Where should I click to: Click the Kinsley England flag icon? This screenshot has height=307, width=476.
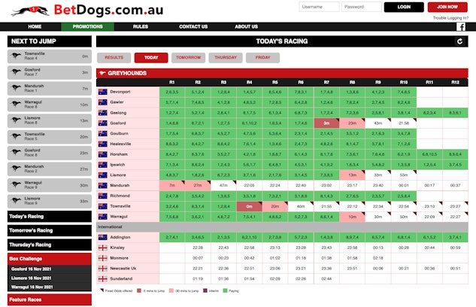click(102, 248)
